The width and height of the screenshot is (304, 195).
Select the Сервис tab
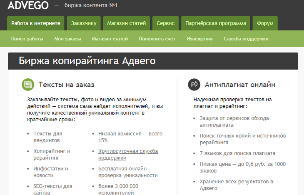pos(166,23)
